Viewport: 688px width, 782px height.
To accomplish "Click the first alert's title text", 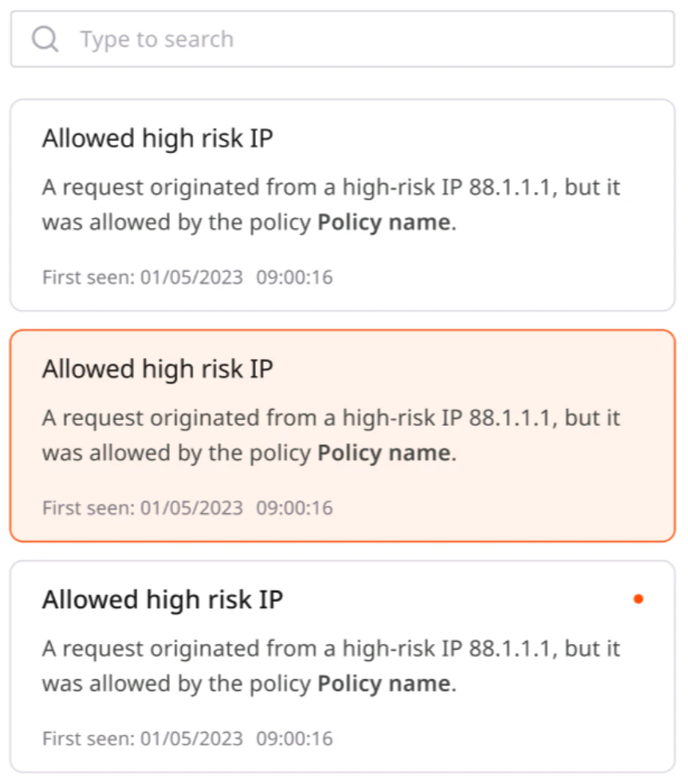I will click(156, 137).
